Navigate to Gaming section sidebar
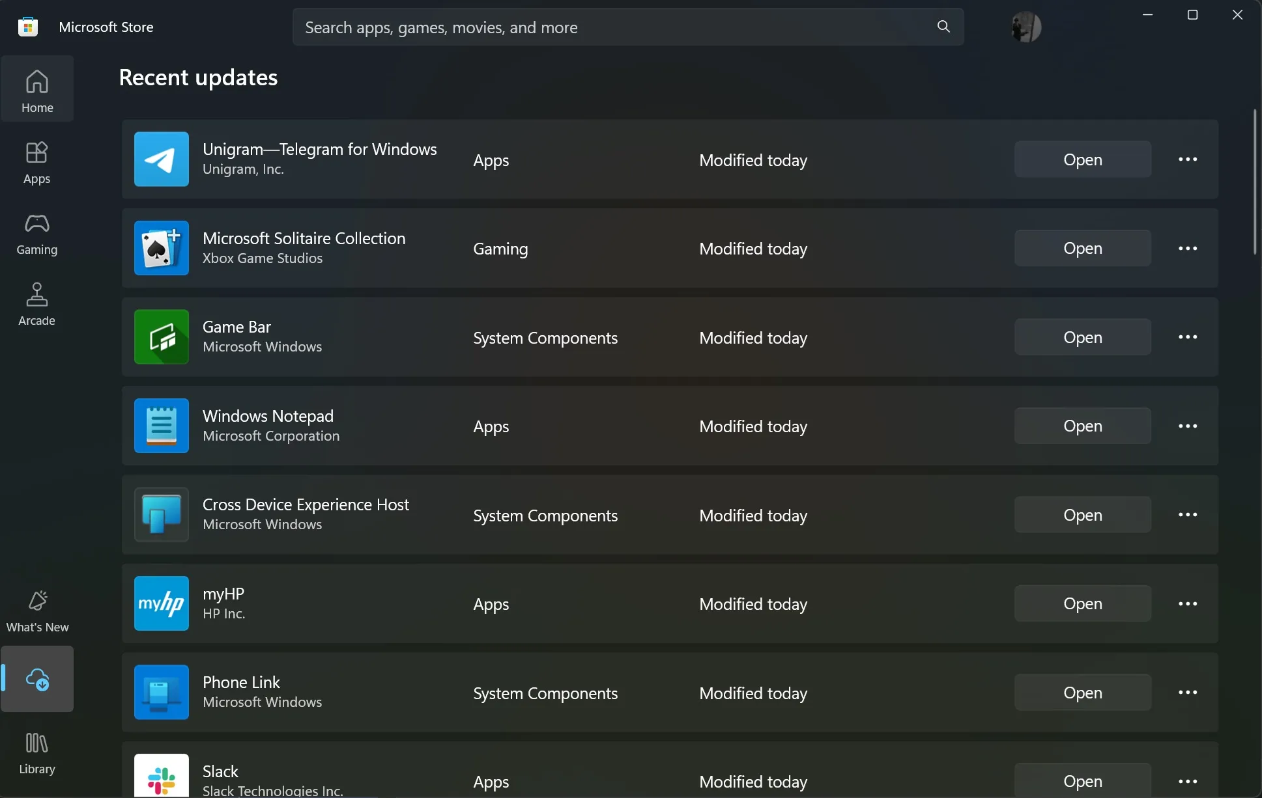The height and width of the screenshot is (798, 1262). coord(36,234)
